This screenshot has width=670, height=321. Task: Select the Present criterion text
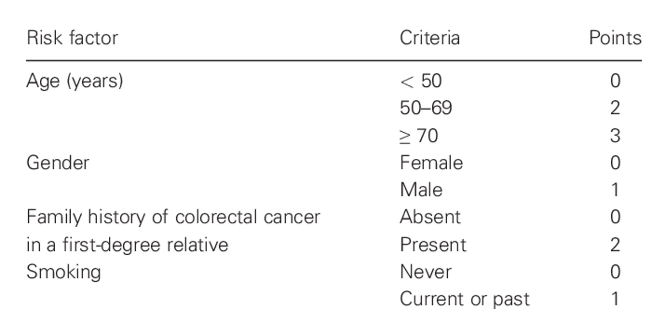coord(433,245)
